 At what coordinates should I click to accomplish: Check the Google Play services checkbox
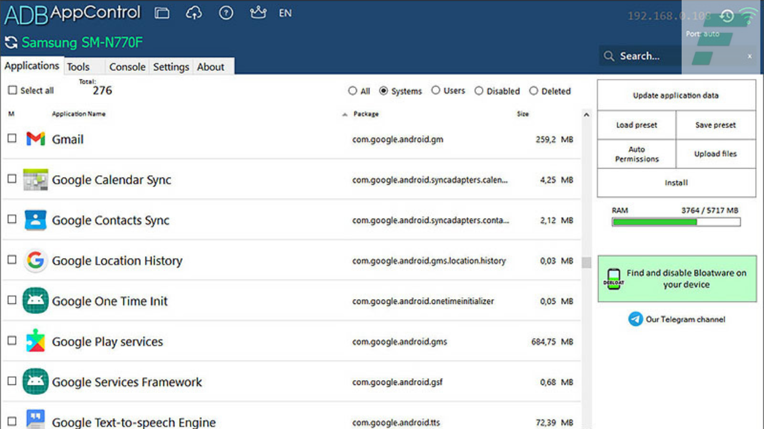click(12, 340)
